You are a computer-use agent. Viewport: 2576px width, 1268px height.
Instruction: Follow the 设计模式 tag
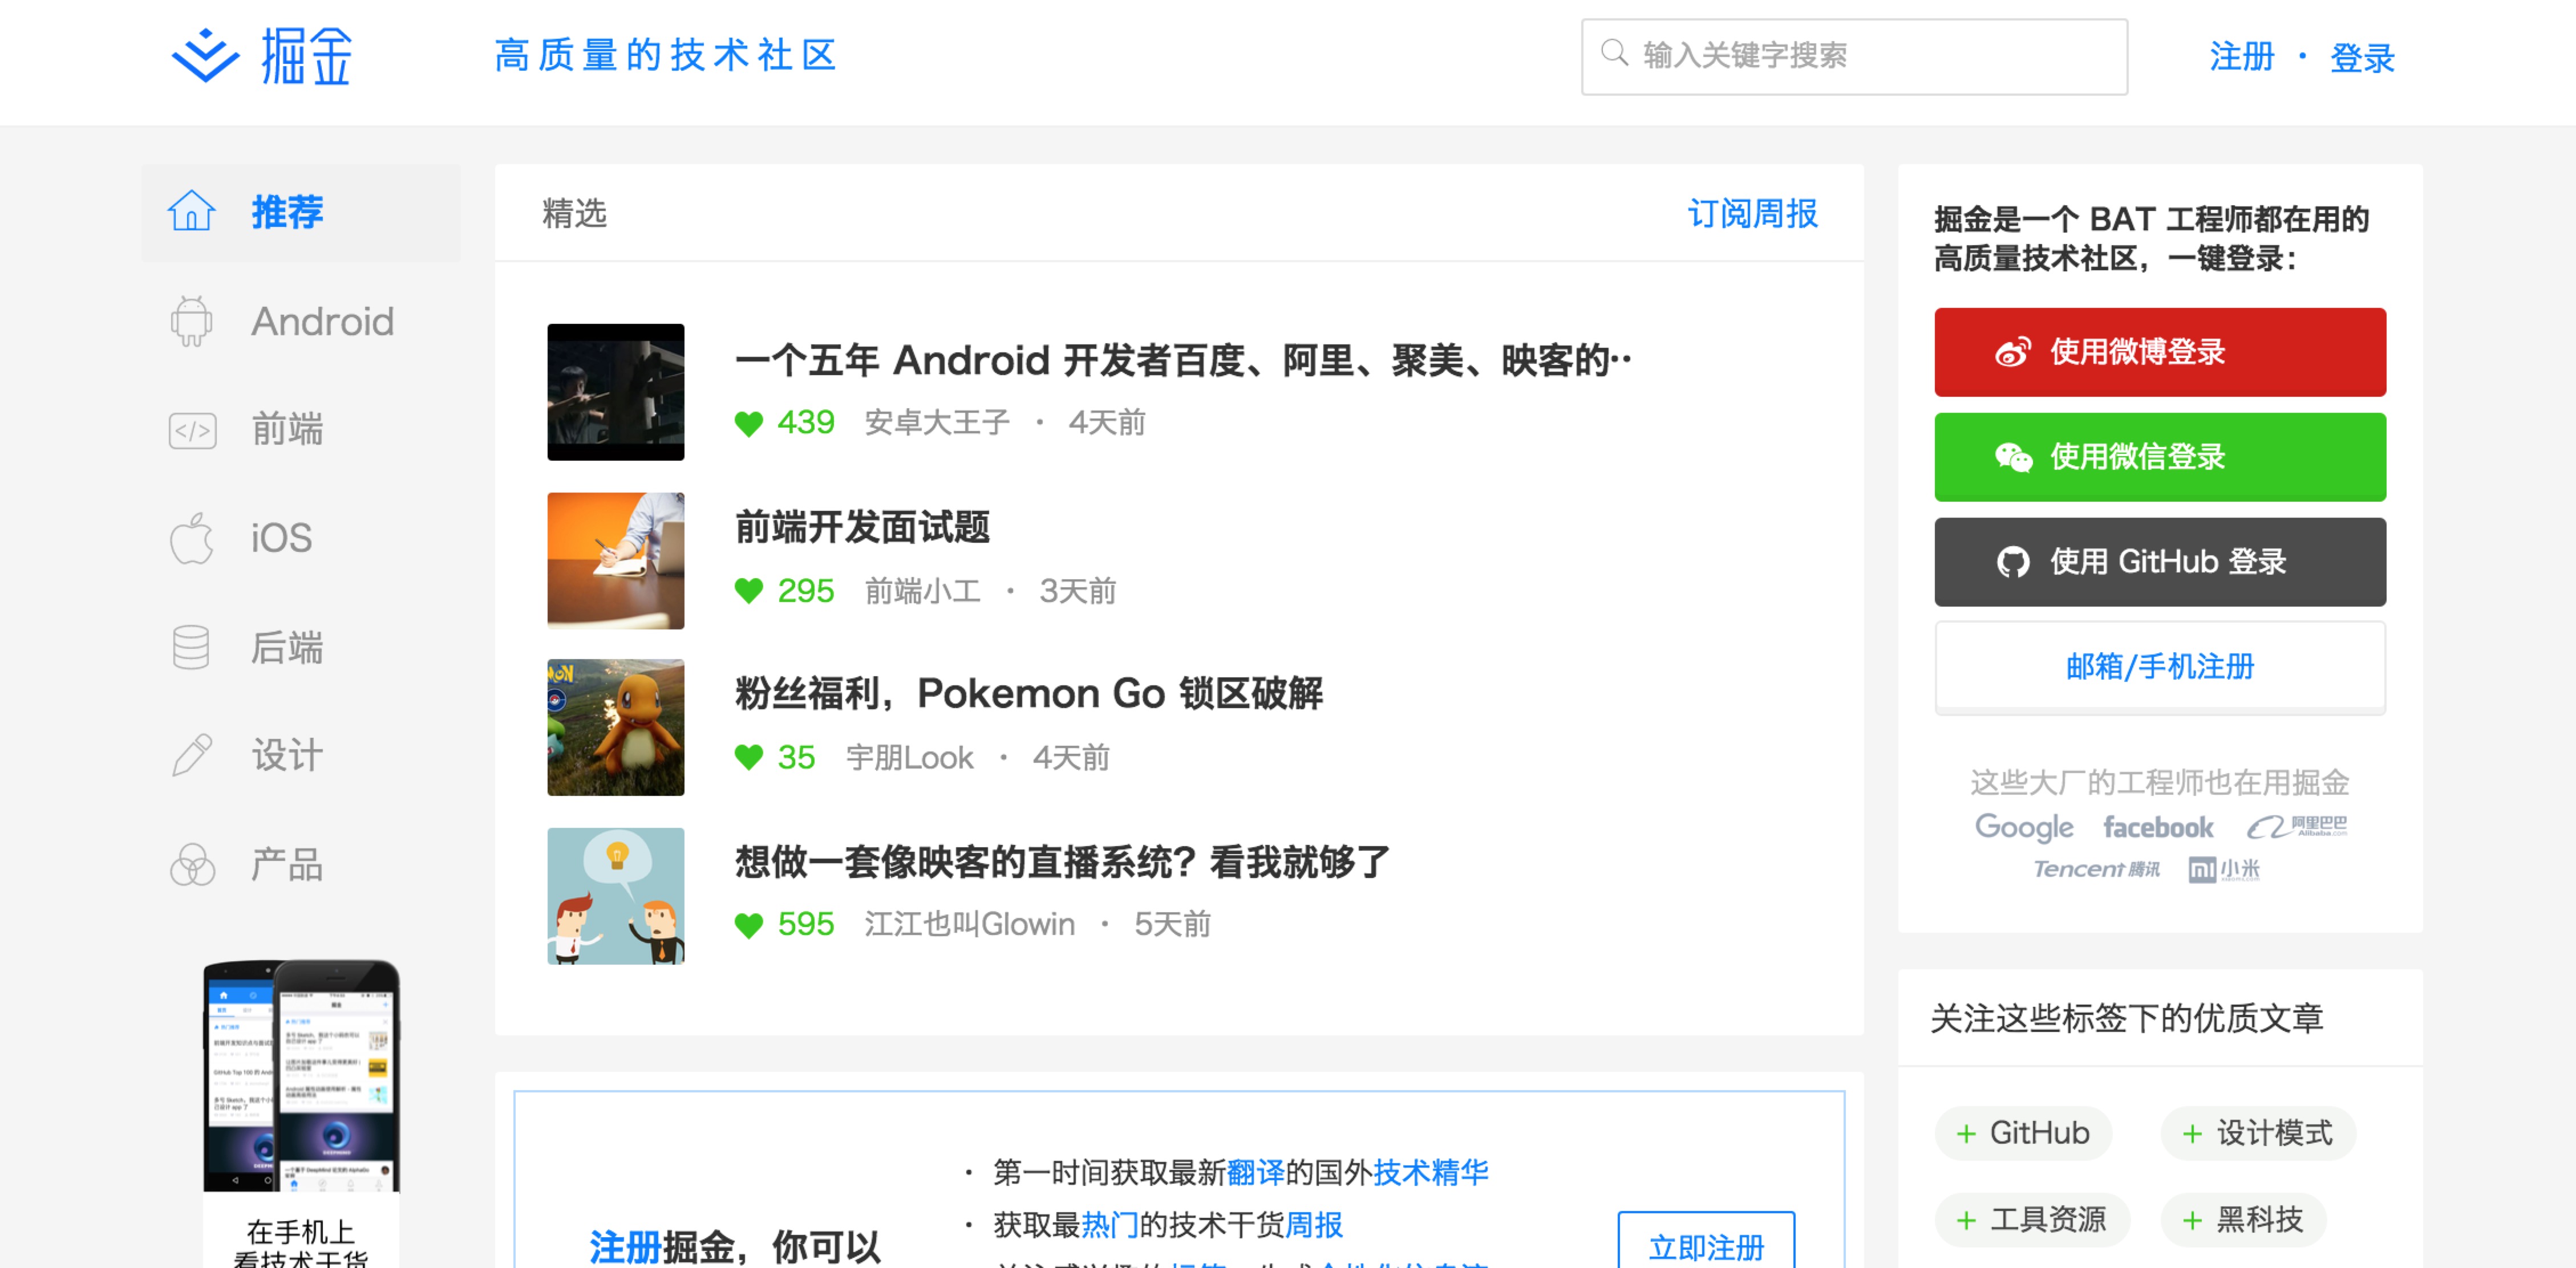pyautogui.click(x=2258, y=1133)
